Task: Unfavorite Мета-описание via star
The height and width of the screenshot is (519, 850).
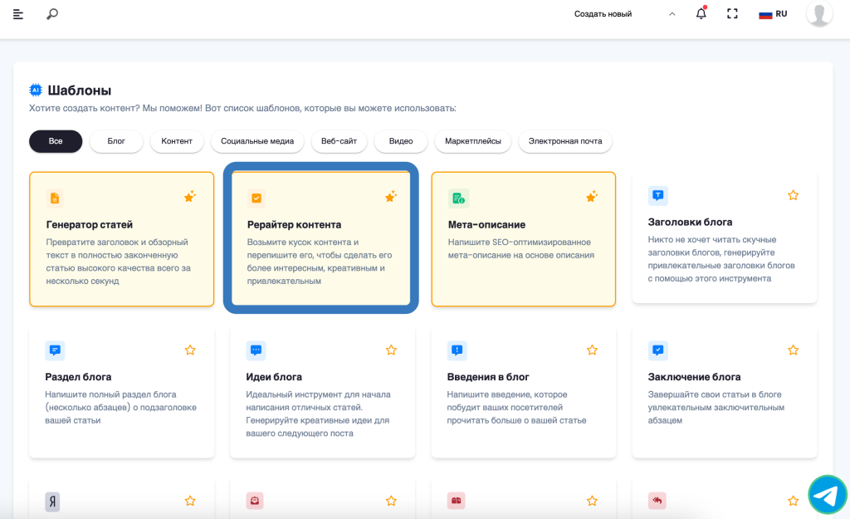Action: click(x=592, y=196)
